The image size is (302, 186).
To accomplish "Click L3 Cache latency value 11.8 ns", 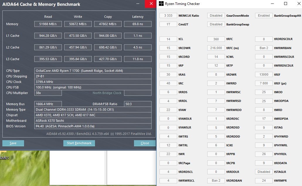I will (x=138, y=59).
